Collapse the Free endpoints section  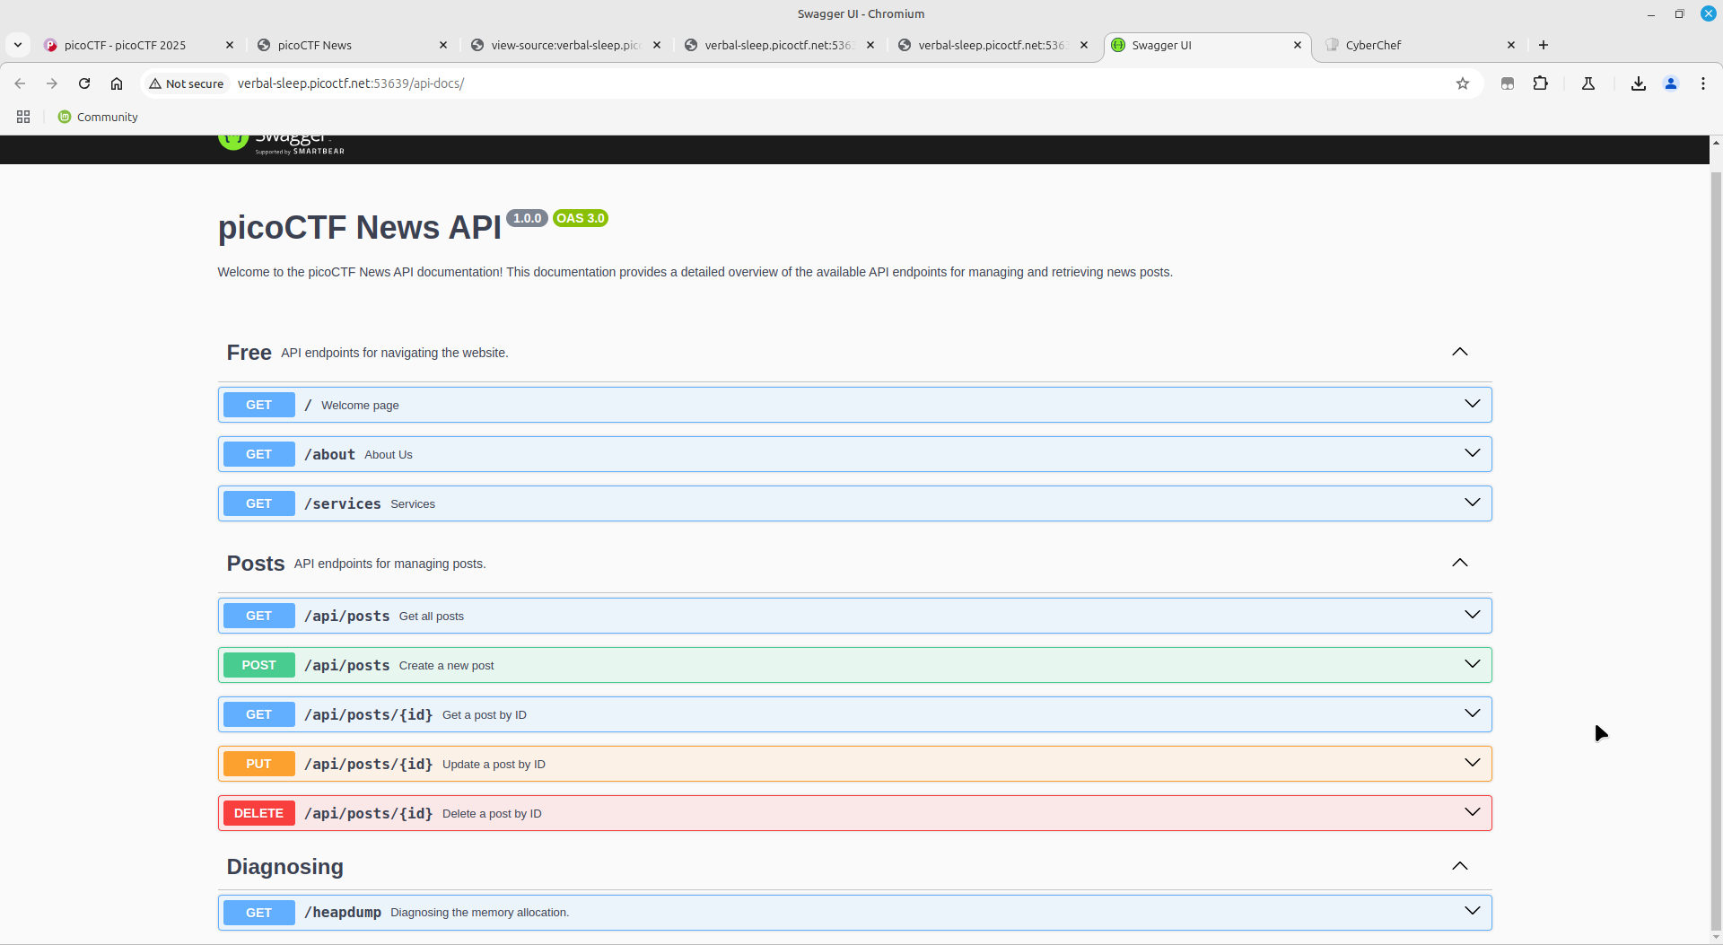pyautogui.click(x=1459, y=352)
